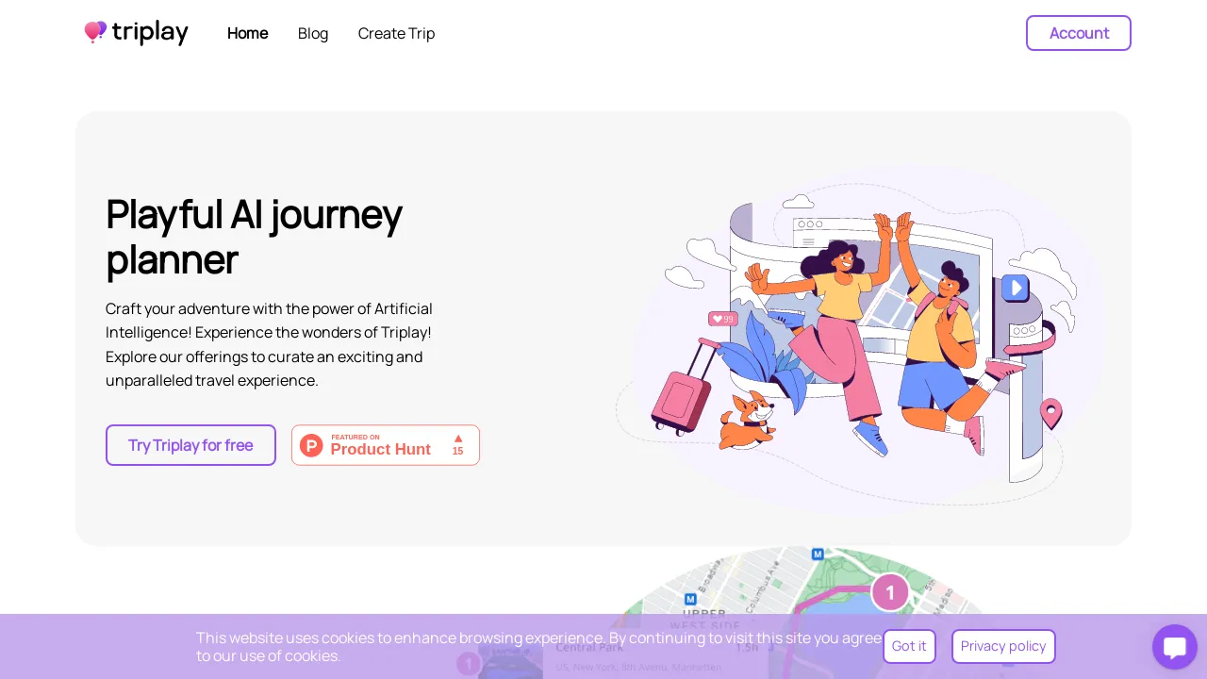Click Try Triplay for free
This screenshot has width=1207, height=679.
pyautogui.click(x=190, y=445)
